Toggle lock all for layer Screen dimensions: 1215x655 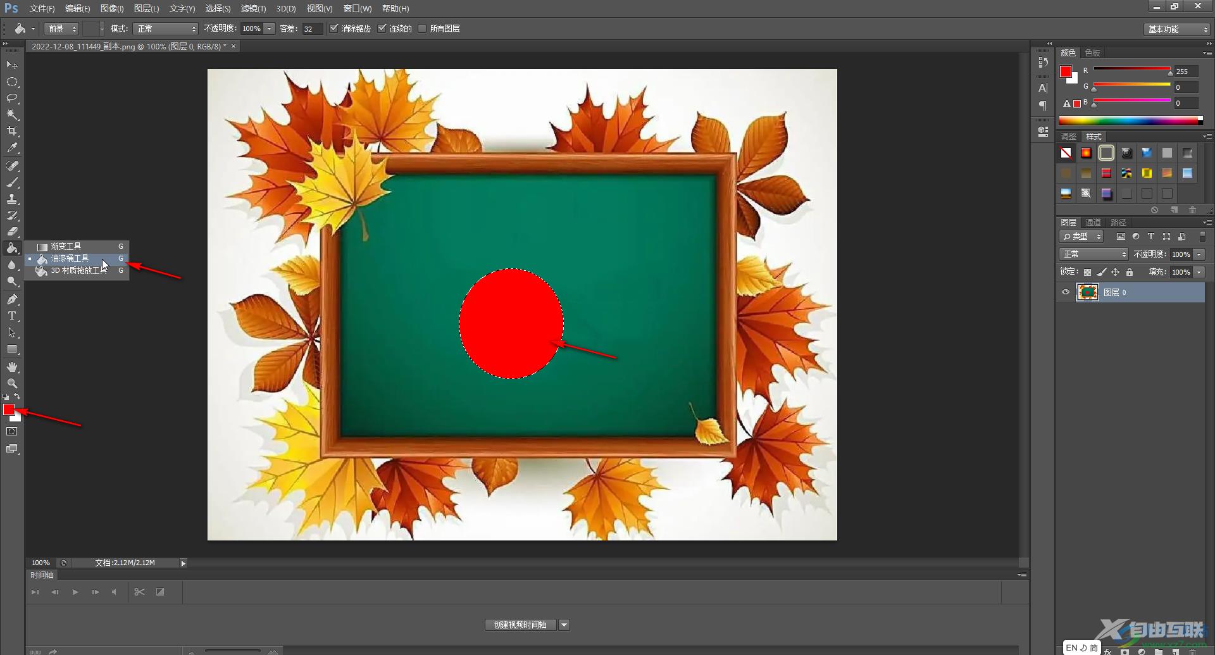(x=1130, y=272)
